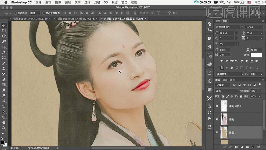Open the Wi-Fi status icon
This screenshot has width=266, height=150.
[229, 2]
